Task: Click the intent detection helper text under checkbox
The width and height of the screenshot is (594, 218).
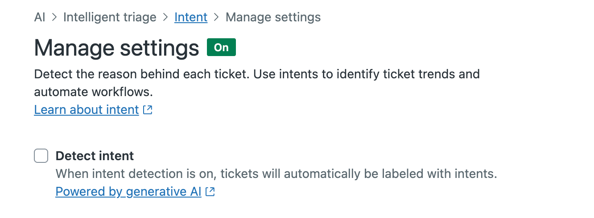Action: 276,174
